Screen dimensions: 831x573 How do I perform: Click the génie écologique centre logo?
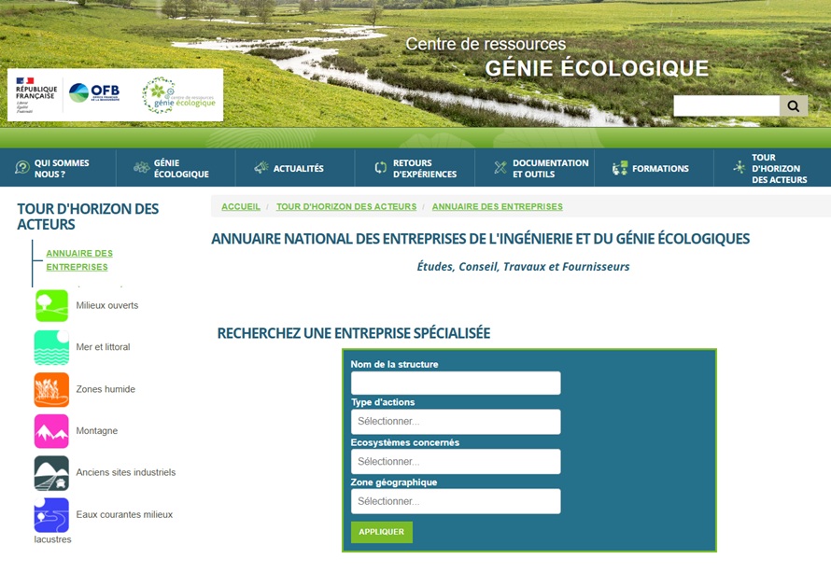pyautogui.click(x=178, y=95)
